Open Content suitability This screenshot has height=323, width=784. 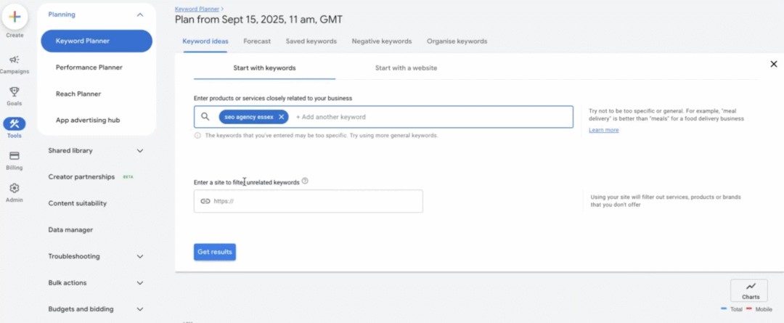point(78,203)
